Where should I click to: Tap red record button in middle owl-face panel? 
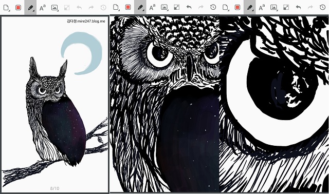[128, 7]
